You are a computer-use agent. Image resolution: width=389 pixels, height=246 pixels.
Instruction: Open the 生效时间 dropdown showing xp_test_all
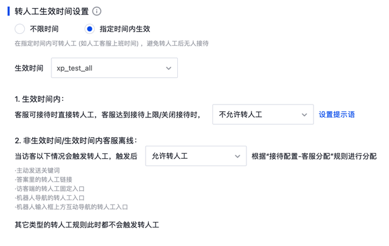pyautogui.click(x=115, y=68)
